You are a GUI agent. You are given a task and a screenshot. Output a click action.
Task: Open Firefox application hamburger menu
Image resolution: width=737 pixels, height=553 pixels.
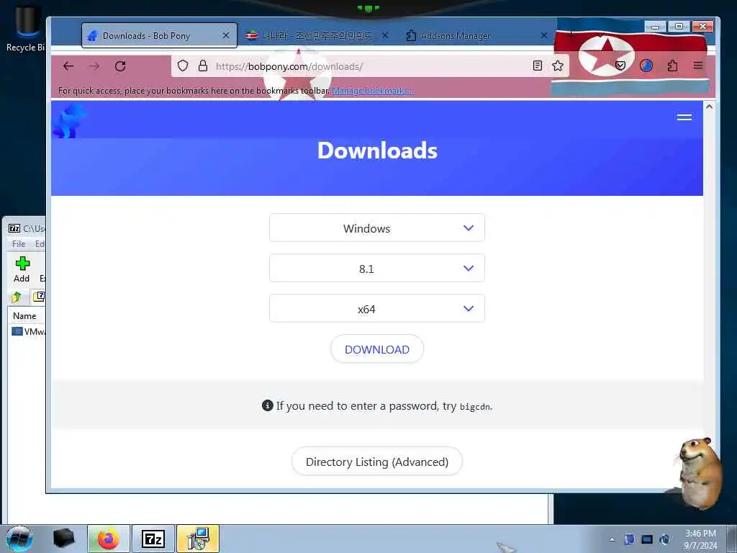click(x=698, y=66)
